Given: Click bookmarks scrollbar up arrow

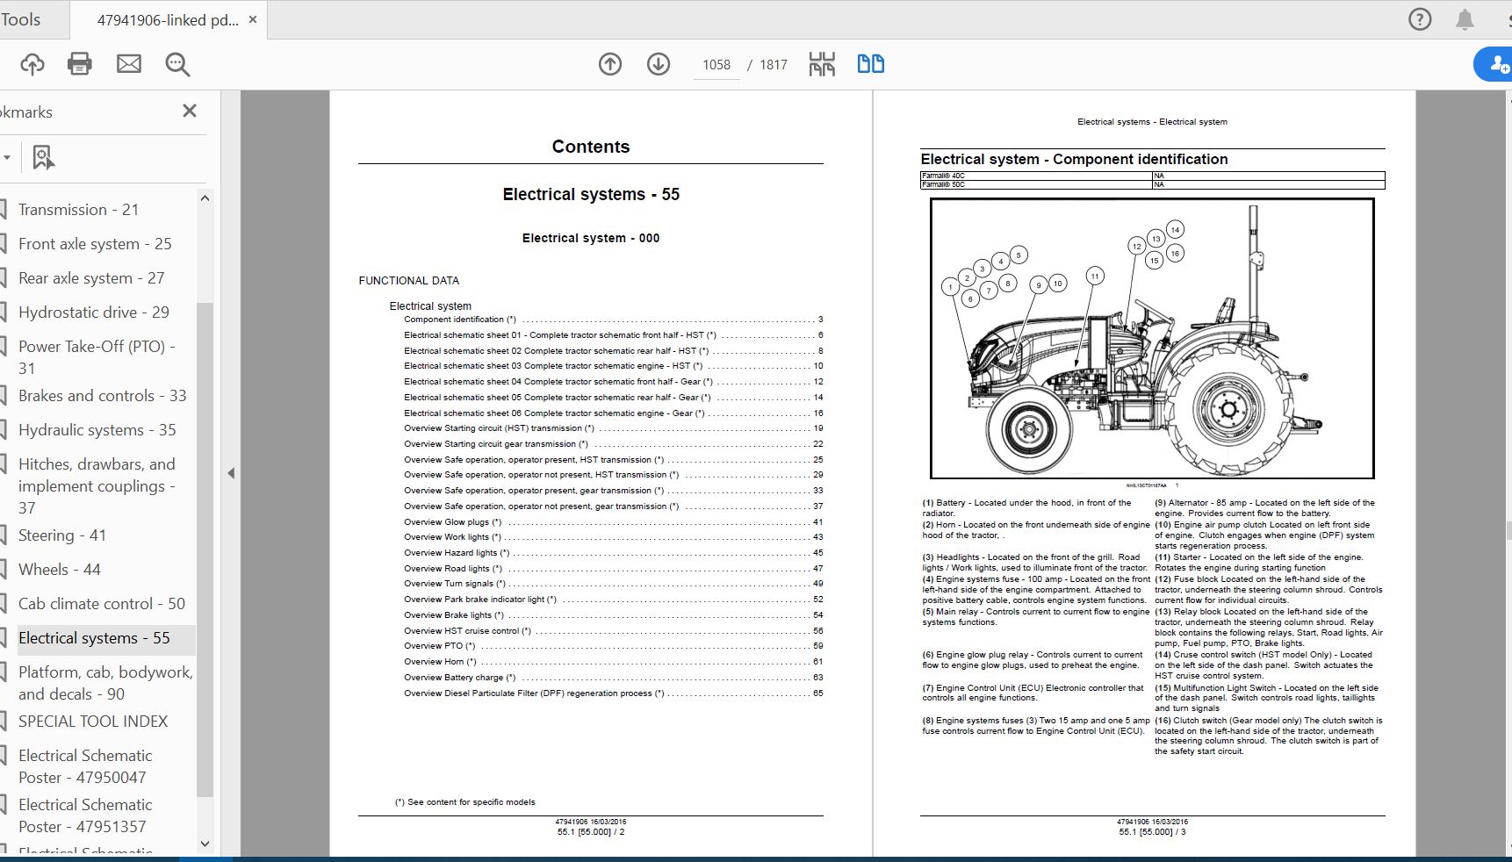Looking at the screenshot, I should (x=205, y=198).
